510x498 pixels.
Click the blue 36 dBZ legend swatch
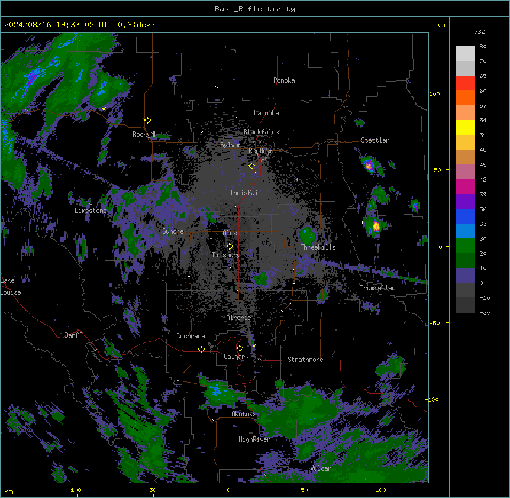(x=465, y=216)
